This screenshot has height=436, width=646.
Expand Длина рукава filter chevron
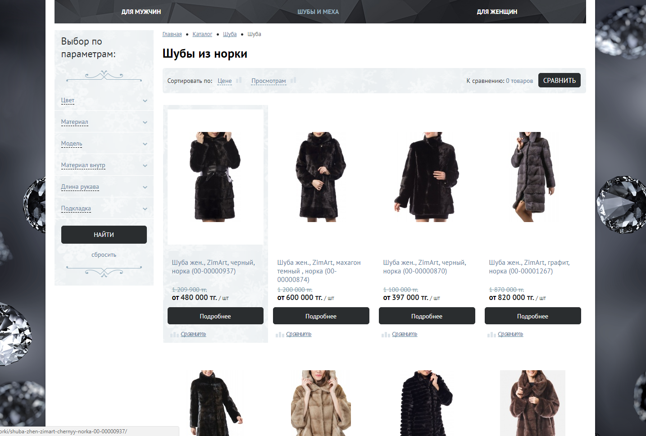coord(145,187)
